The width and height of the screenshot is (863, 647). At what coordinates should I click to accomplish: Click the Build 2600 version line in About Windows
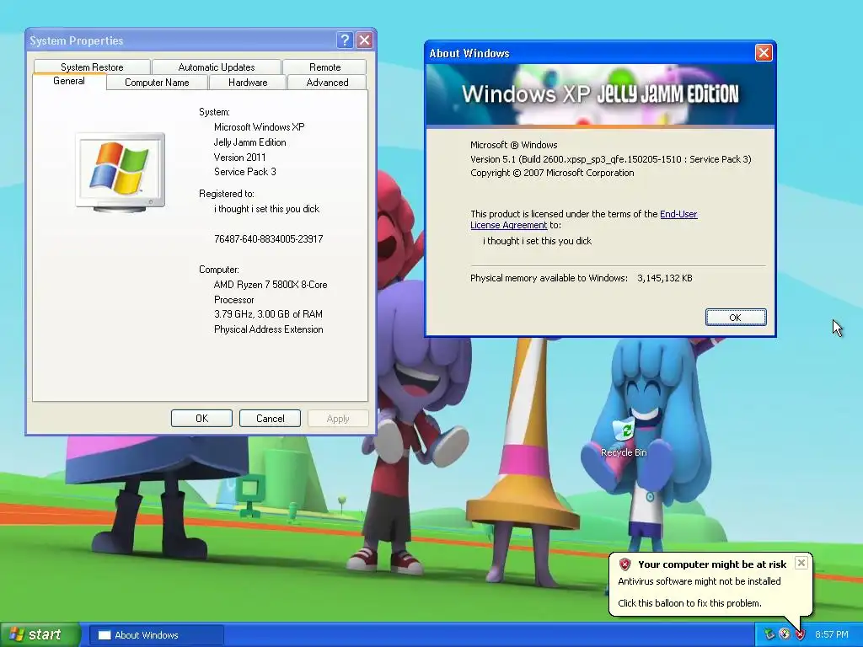tap(610, 159)
